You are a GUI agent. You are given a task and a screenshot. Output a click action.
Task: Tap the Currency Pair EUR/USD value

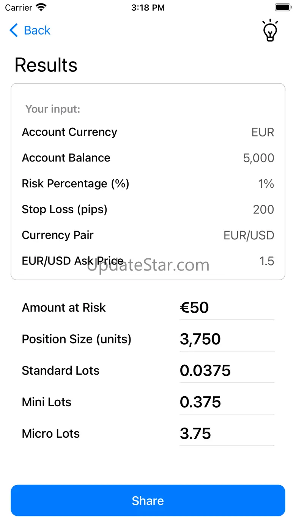click(x=249, y=235)
